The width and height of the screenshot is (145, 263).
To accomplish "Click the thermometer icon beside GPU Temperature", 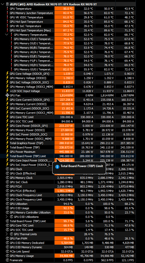I will click(7, 9).
